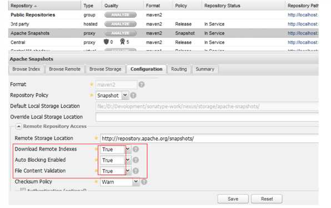Open help icon for File Content Validation
Image resolution: width=331 pixels, height=208 pixels.
click(136, 171)
